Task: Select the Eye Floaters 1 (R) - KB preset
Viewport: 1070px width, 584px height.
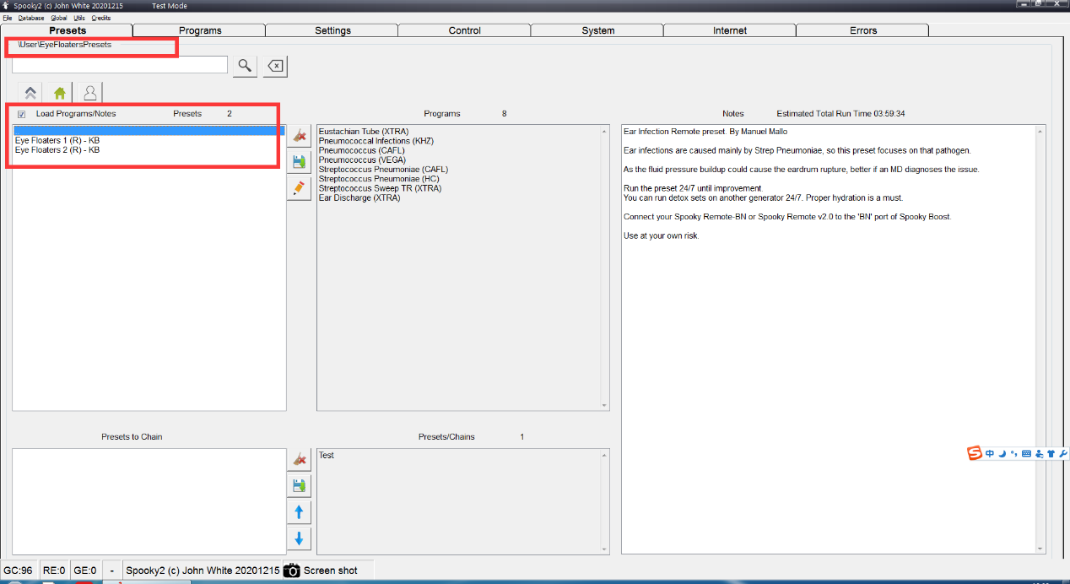Action: coord(57,140)
